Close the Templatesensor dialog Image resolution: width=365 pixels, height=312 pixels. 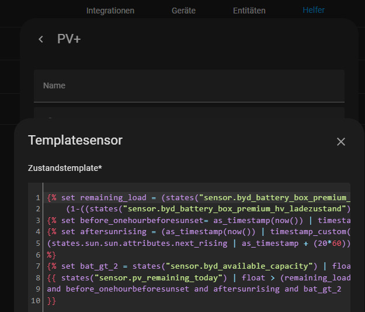(x=341, y=142)
